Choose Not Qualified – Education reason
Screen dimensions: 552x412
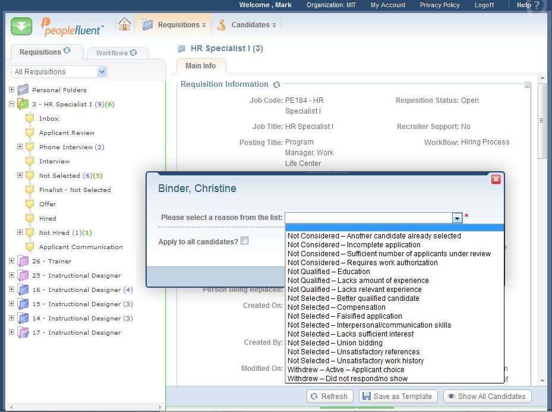tap(329, 272)
